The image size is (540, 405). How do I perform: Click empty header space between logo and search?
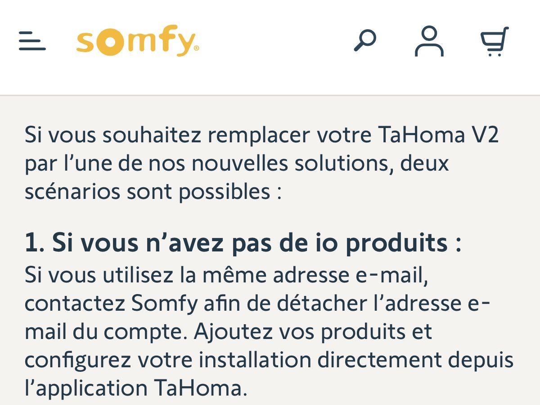pyautogui.click(x=274, y=41)
